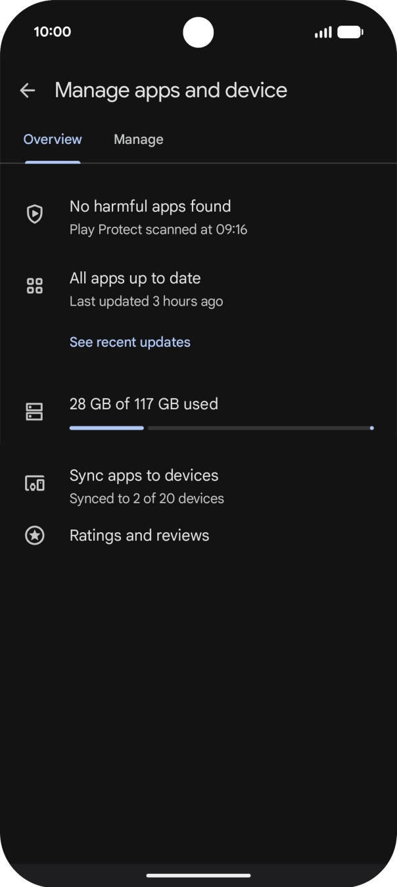Tap the back arrow icon
The width and height of the screenshot is (397, 887).
tap(27, 91)
